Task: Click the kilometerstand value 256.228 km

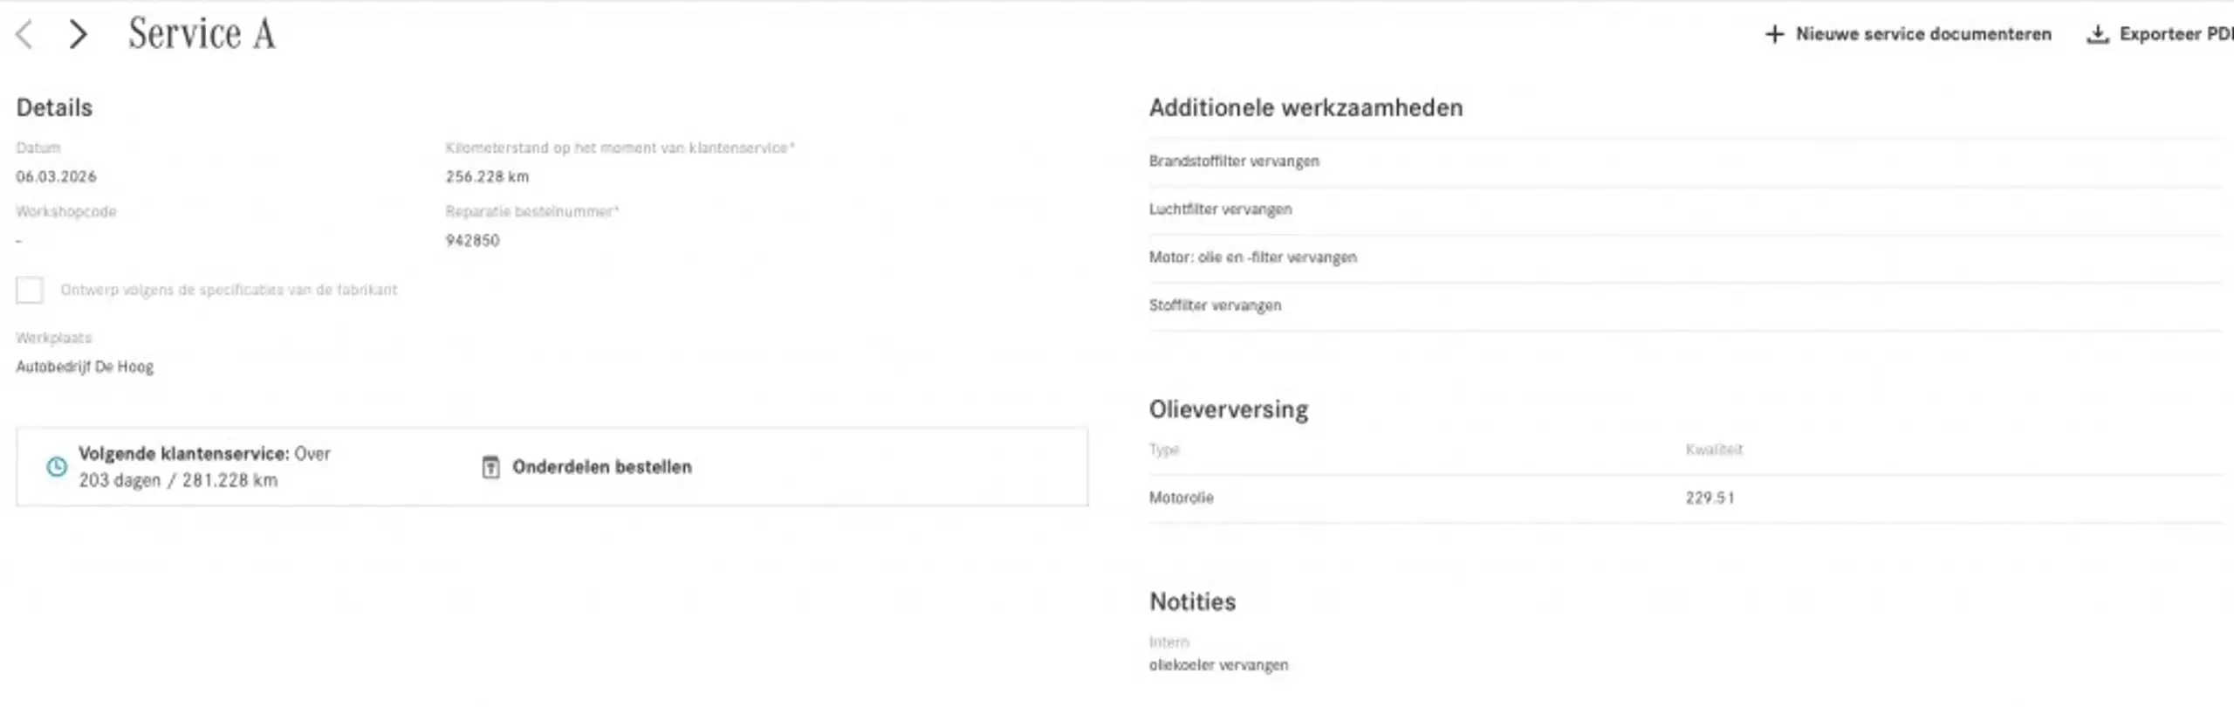Action: 487,176
